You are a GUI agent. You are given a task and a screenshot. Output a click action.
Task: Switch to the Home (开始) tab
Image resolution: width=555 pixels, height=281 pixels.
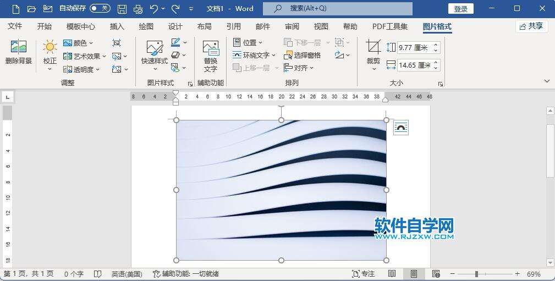coord(44,26)
